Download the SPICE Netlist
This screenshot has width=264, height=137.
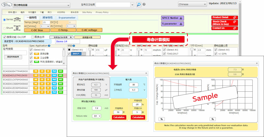coord(172,18)
